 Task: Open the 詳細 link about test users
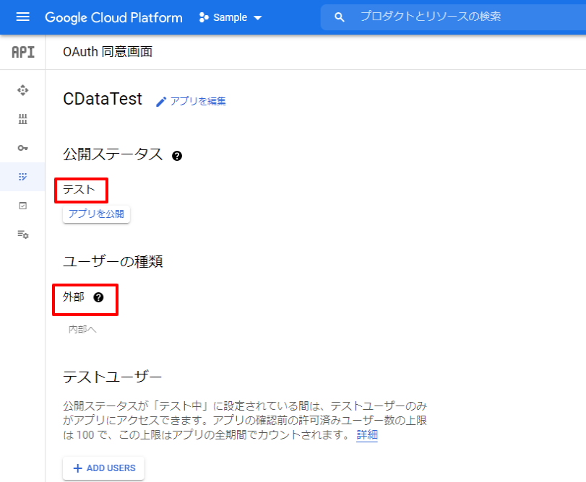[x=366, y=435]
